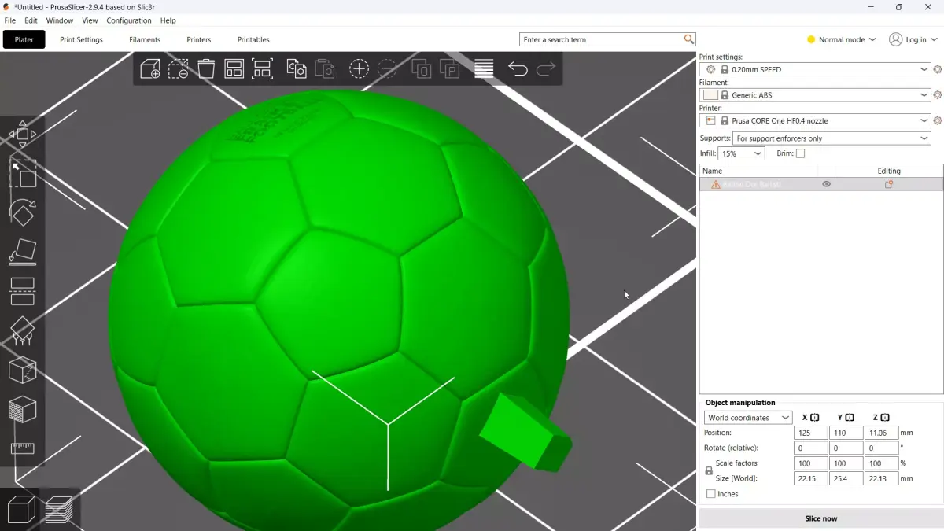Select the Place on face tool
The image size is (944, 531).
coord(22,252)
